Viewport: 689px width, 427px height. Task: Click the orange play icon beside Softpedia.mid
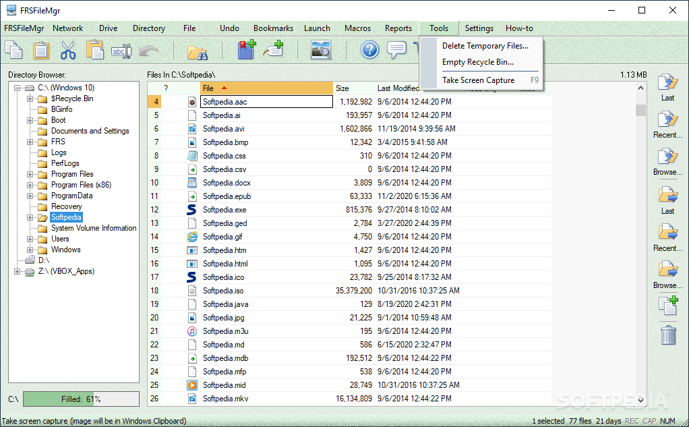(x=191, y=385)
